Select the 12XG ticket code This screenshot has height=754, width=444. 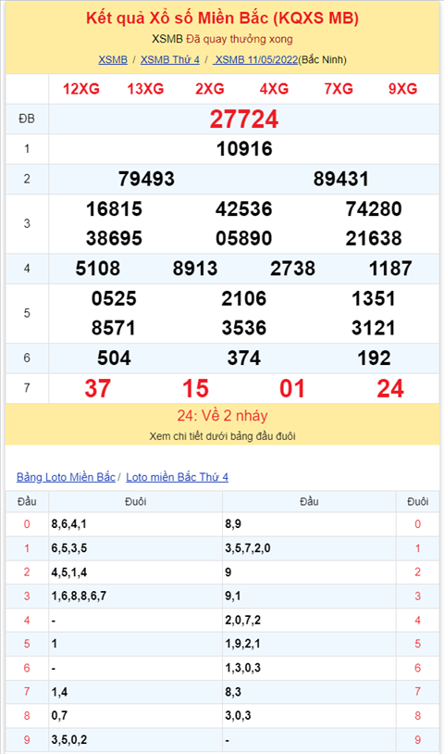coord(81,89)
